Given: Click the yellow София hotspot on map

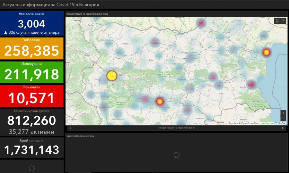Looking at the screenshot, I should [x=112, y=76].
